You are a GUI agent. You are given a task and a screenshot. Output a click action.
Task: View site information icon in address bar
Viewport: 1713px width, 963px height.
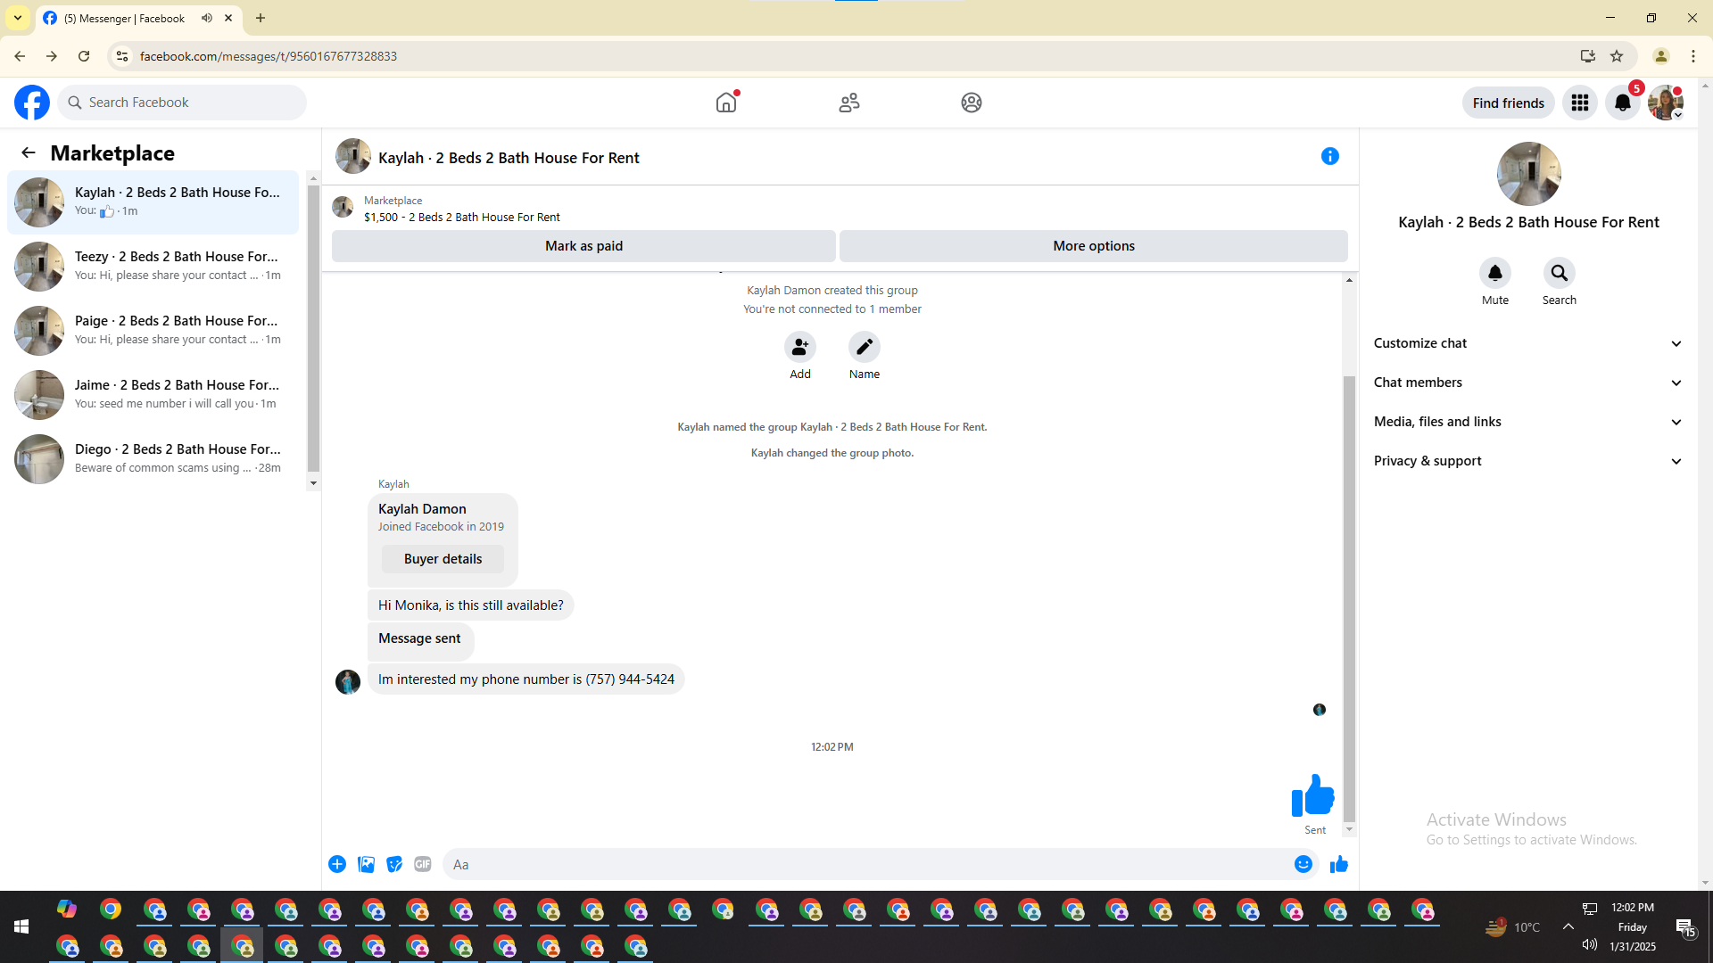(x=122, y=56)
